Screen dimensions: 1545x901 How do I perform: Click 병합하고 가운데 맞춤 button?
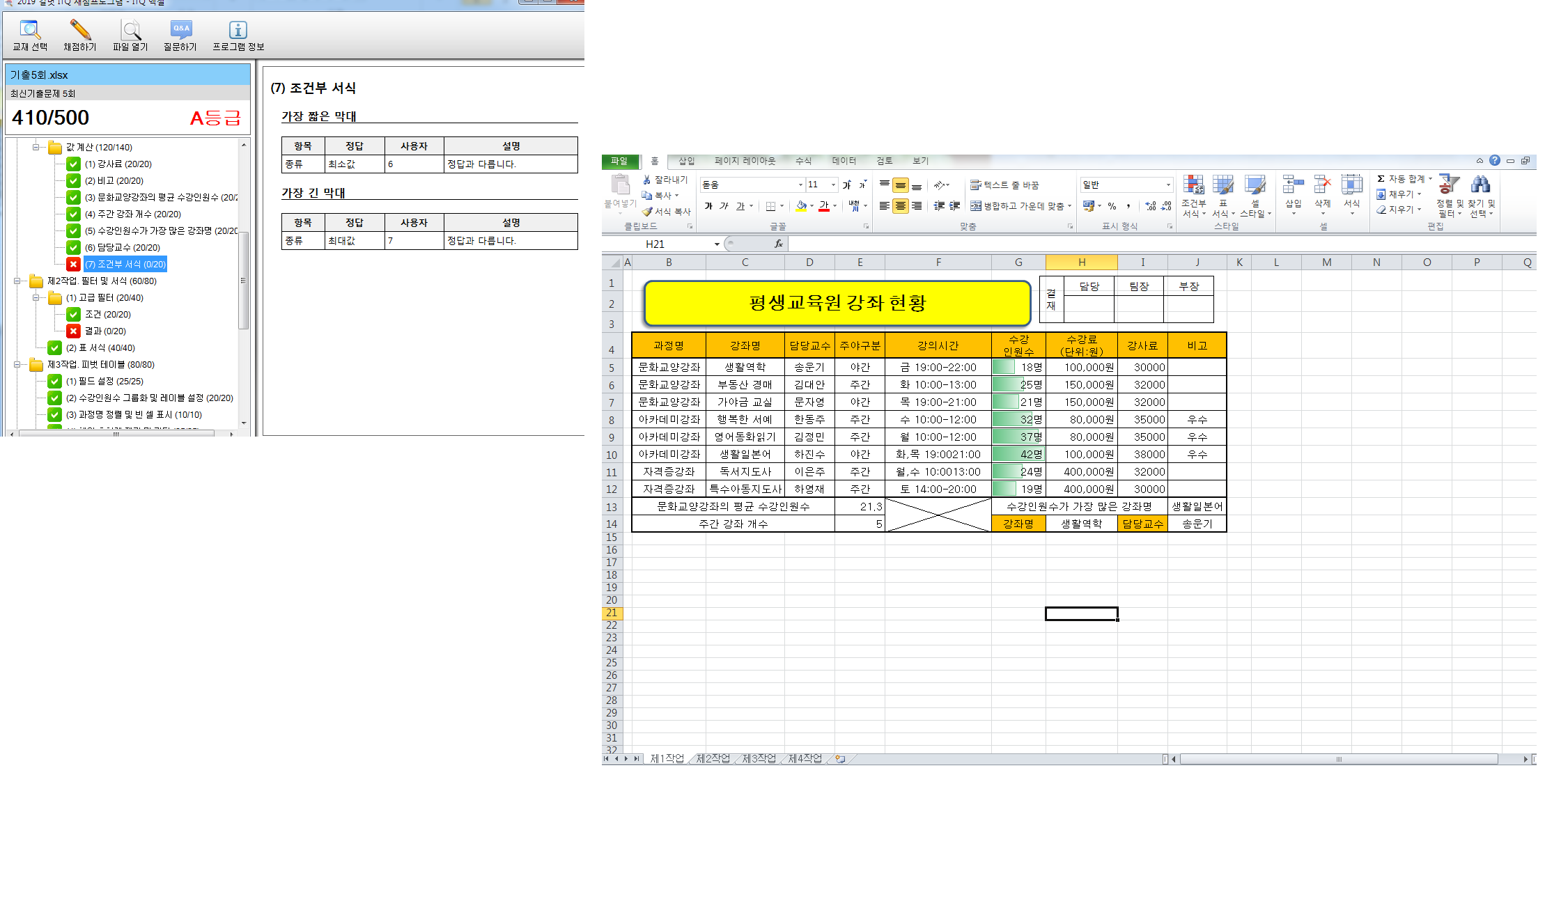tap(1018, 206)
